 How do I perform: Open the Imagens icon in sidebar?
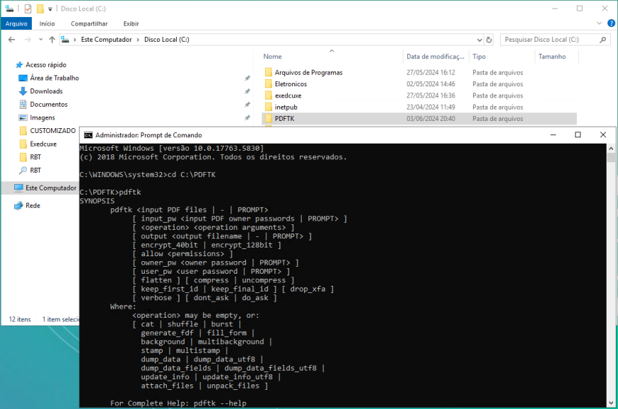[23, 118]
